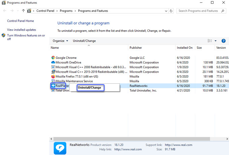Click the scrollbar right arrow

(227, 139)
